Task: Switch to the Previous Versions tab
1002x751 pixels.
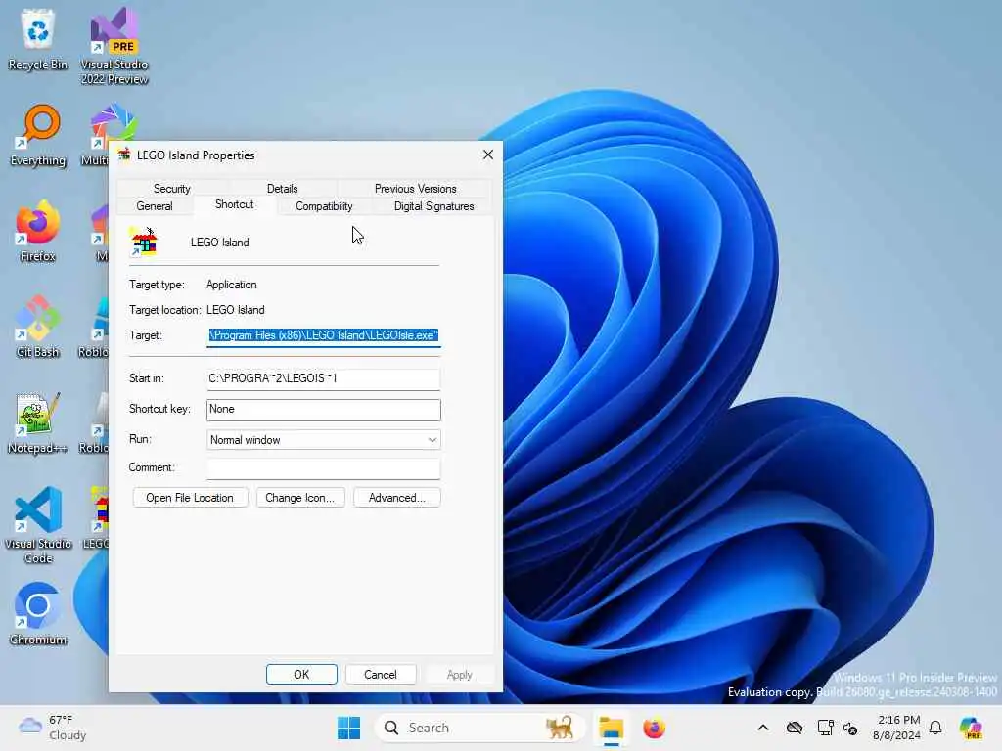Action: [415, 189]
